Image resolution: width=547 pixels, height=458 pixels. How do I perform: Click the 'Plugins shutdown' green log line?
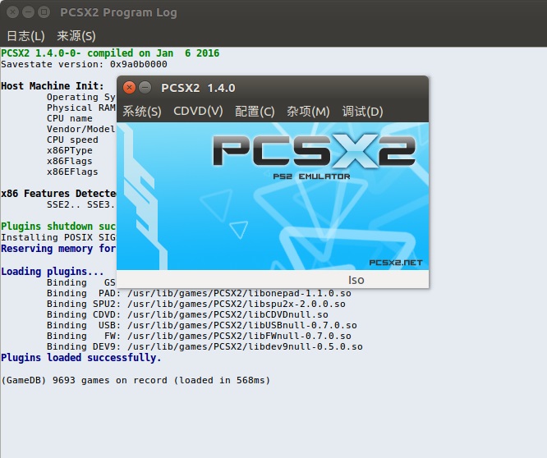point(58,227)
